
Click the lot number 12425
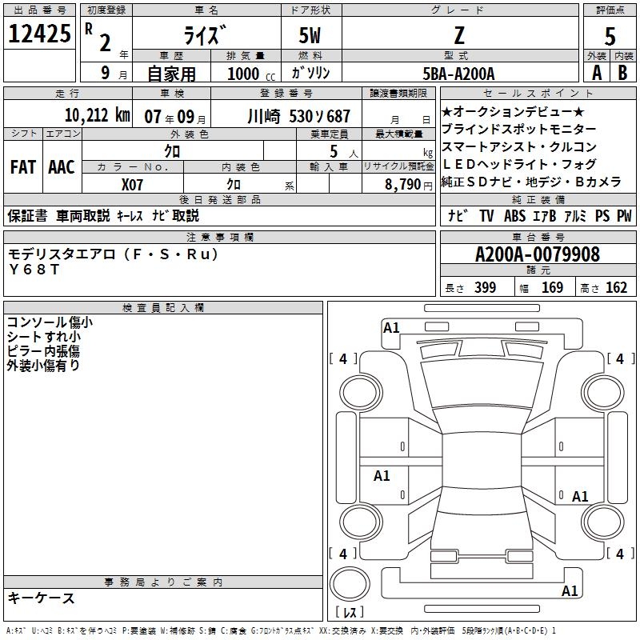point(39,34)
